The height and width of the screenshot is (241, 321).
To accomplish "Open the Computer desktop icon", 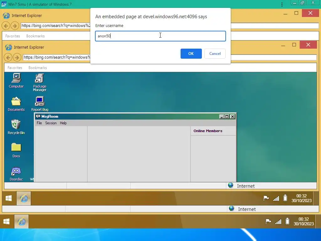I will [x=16, y=81].
